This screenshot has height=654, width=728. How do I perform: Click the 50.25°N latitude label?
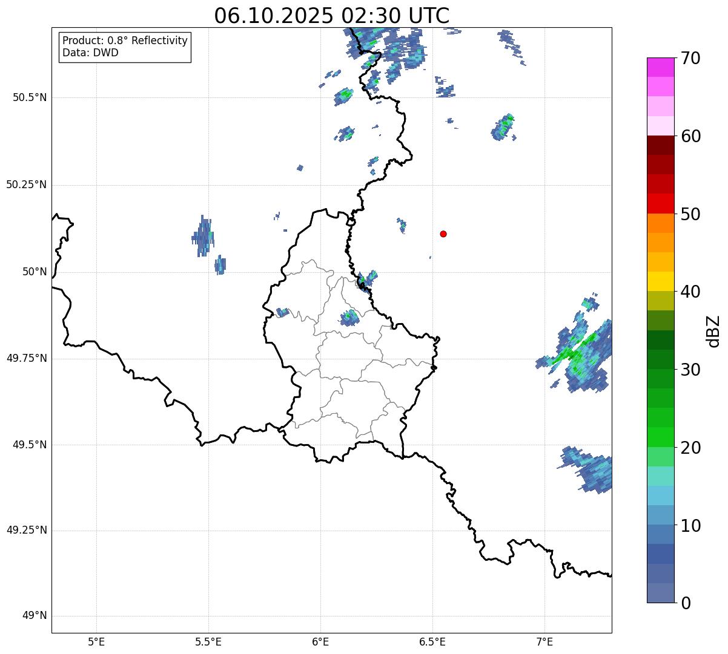pyautogui.click(x=26, y=185)
